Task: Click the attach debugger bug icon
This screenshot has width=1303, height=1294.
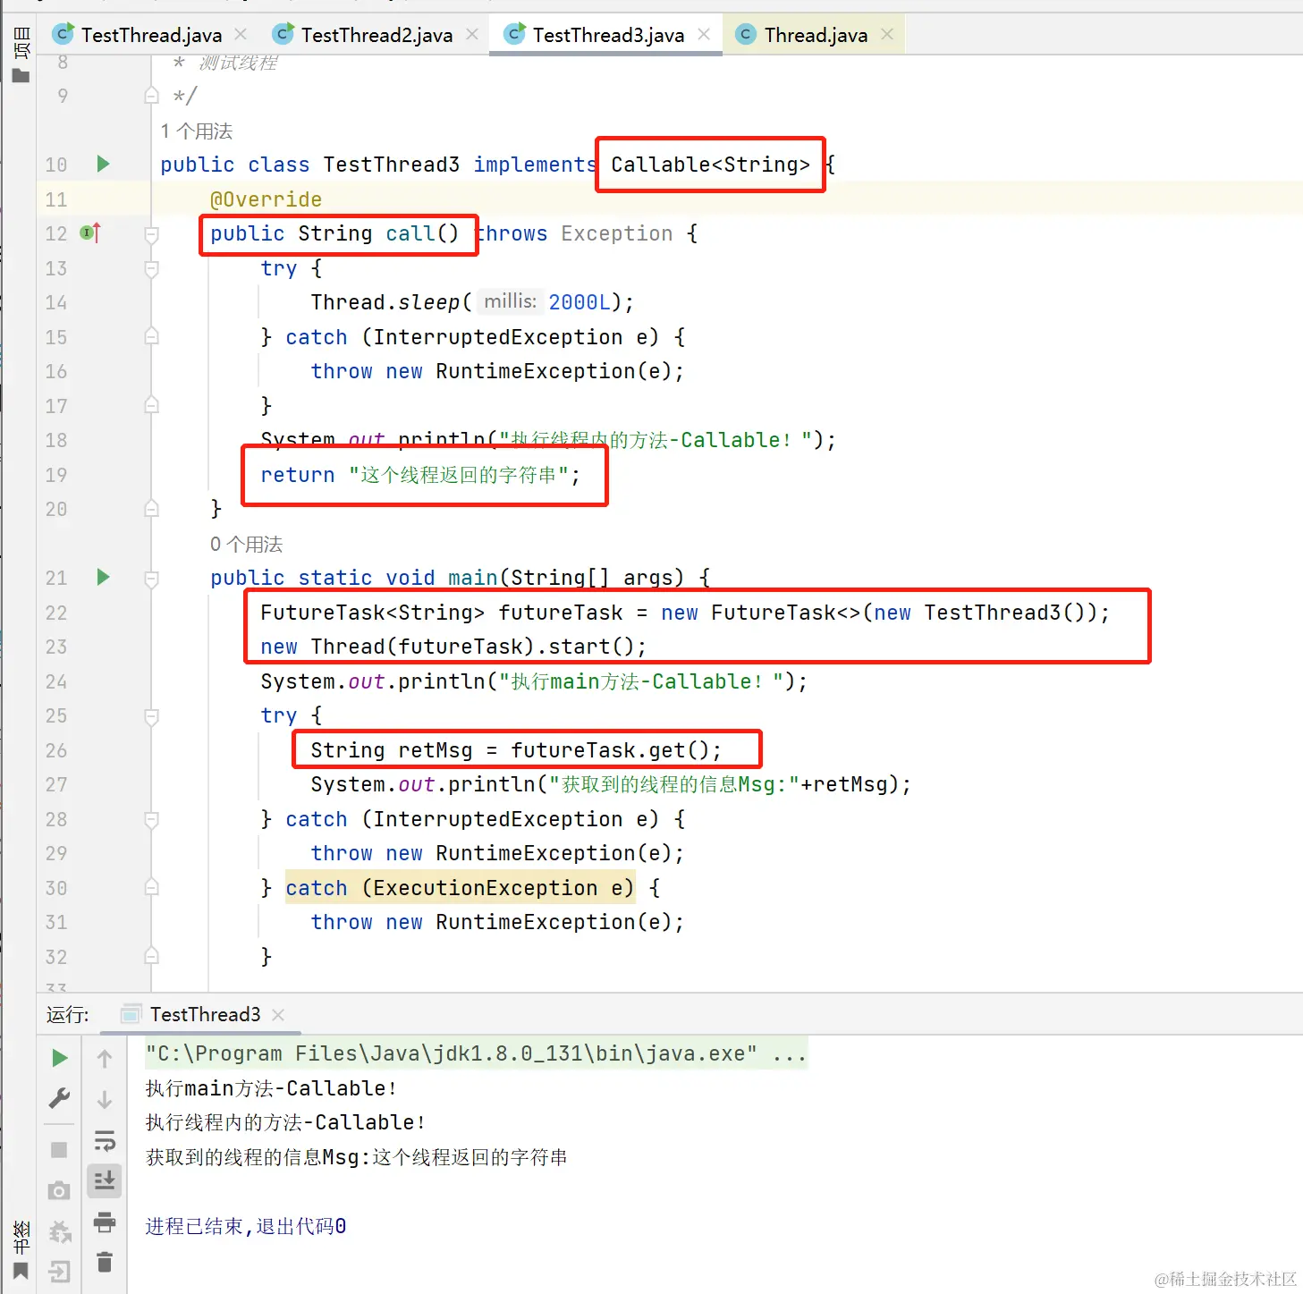Action: click(60, 1232)
